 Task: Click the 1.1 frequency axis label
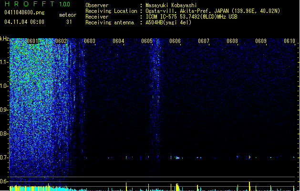click(x=4, y=62)
